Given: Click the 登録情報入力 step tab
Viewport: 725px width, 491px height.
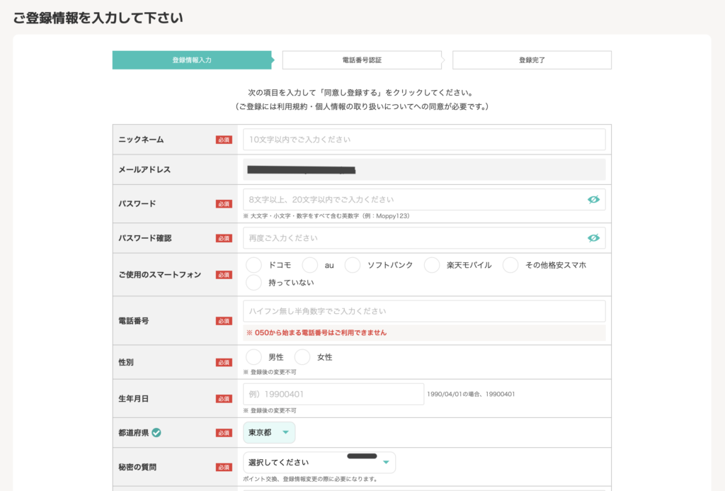Looking at the screenshot, I should [192, 60].
